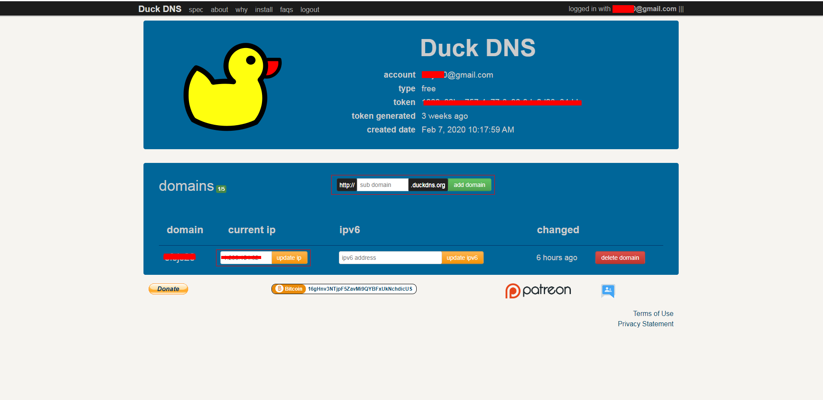This screenshot has height=400, width=823.
Task: Open the spec page
Action: [x=196, y=9]
